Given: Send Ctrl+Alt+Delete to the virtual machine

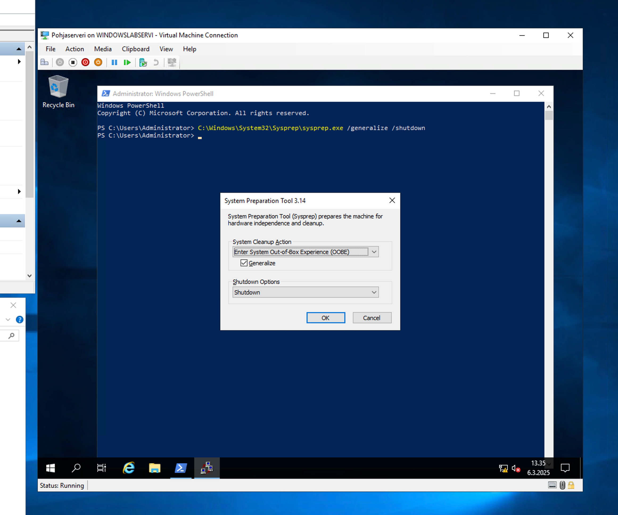Looking at the screenshot, I should (44, 62).
